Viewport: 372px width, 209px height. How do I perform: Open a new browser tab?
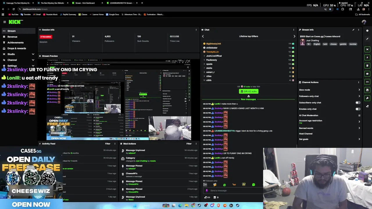142,3
